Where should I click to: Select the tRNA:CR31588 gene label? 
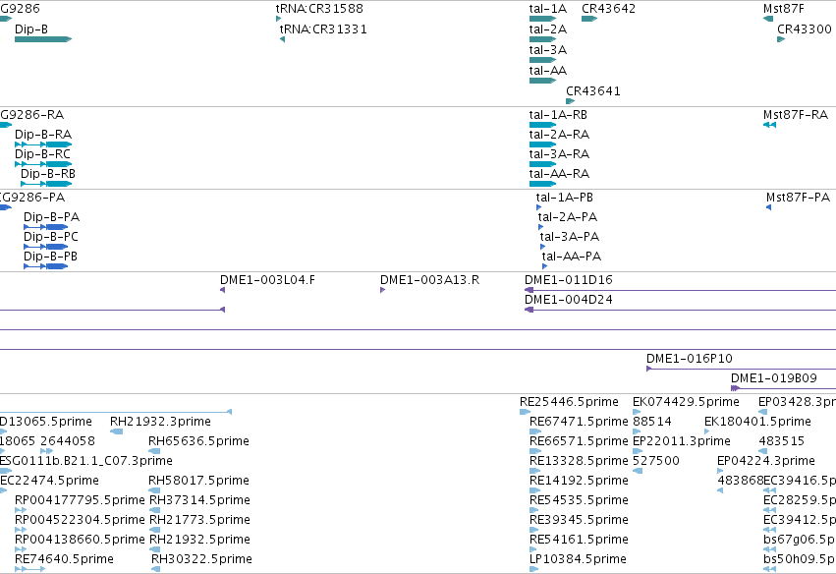[x=319, y=9]
